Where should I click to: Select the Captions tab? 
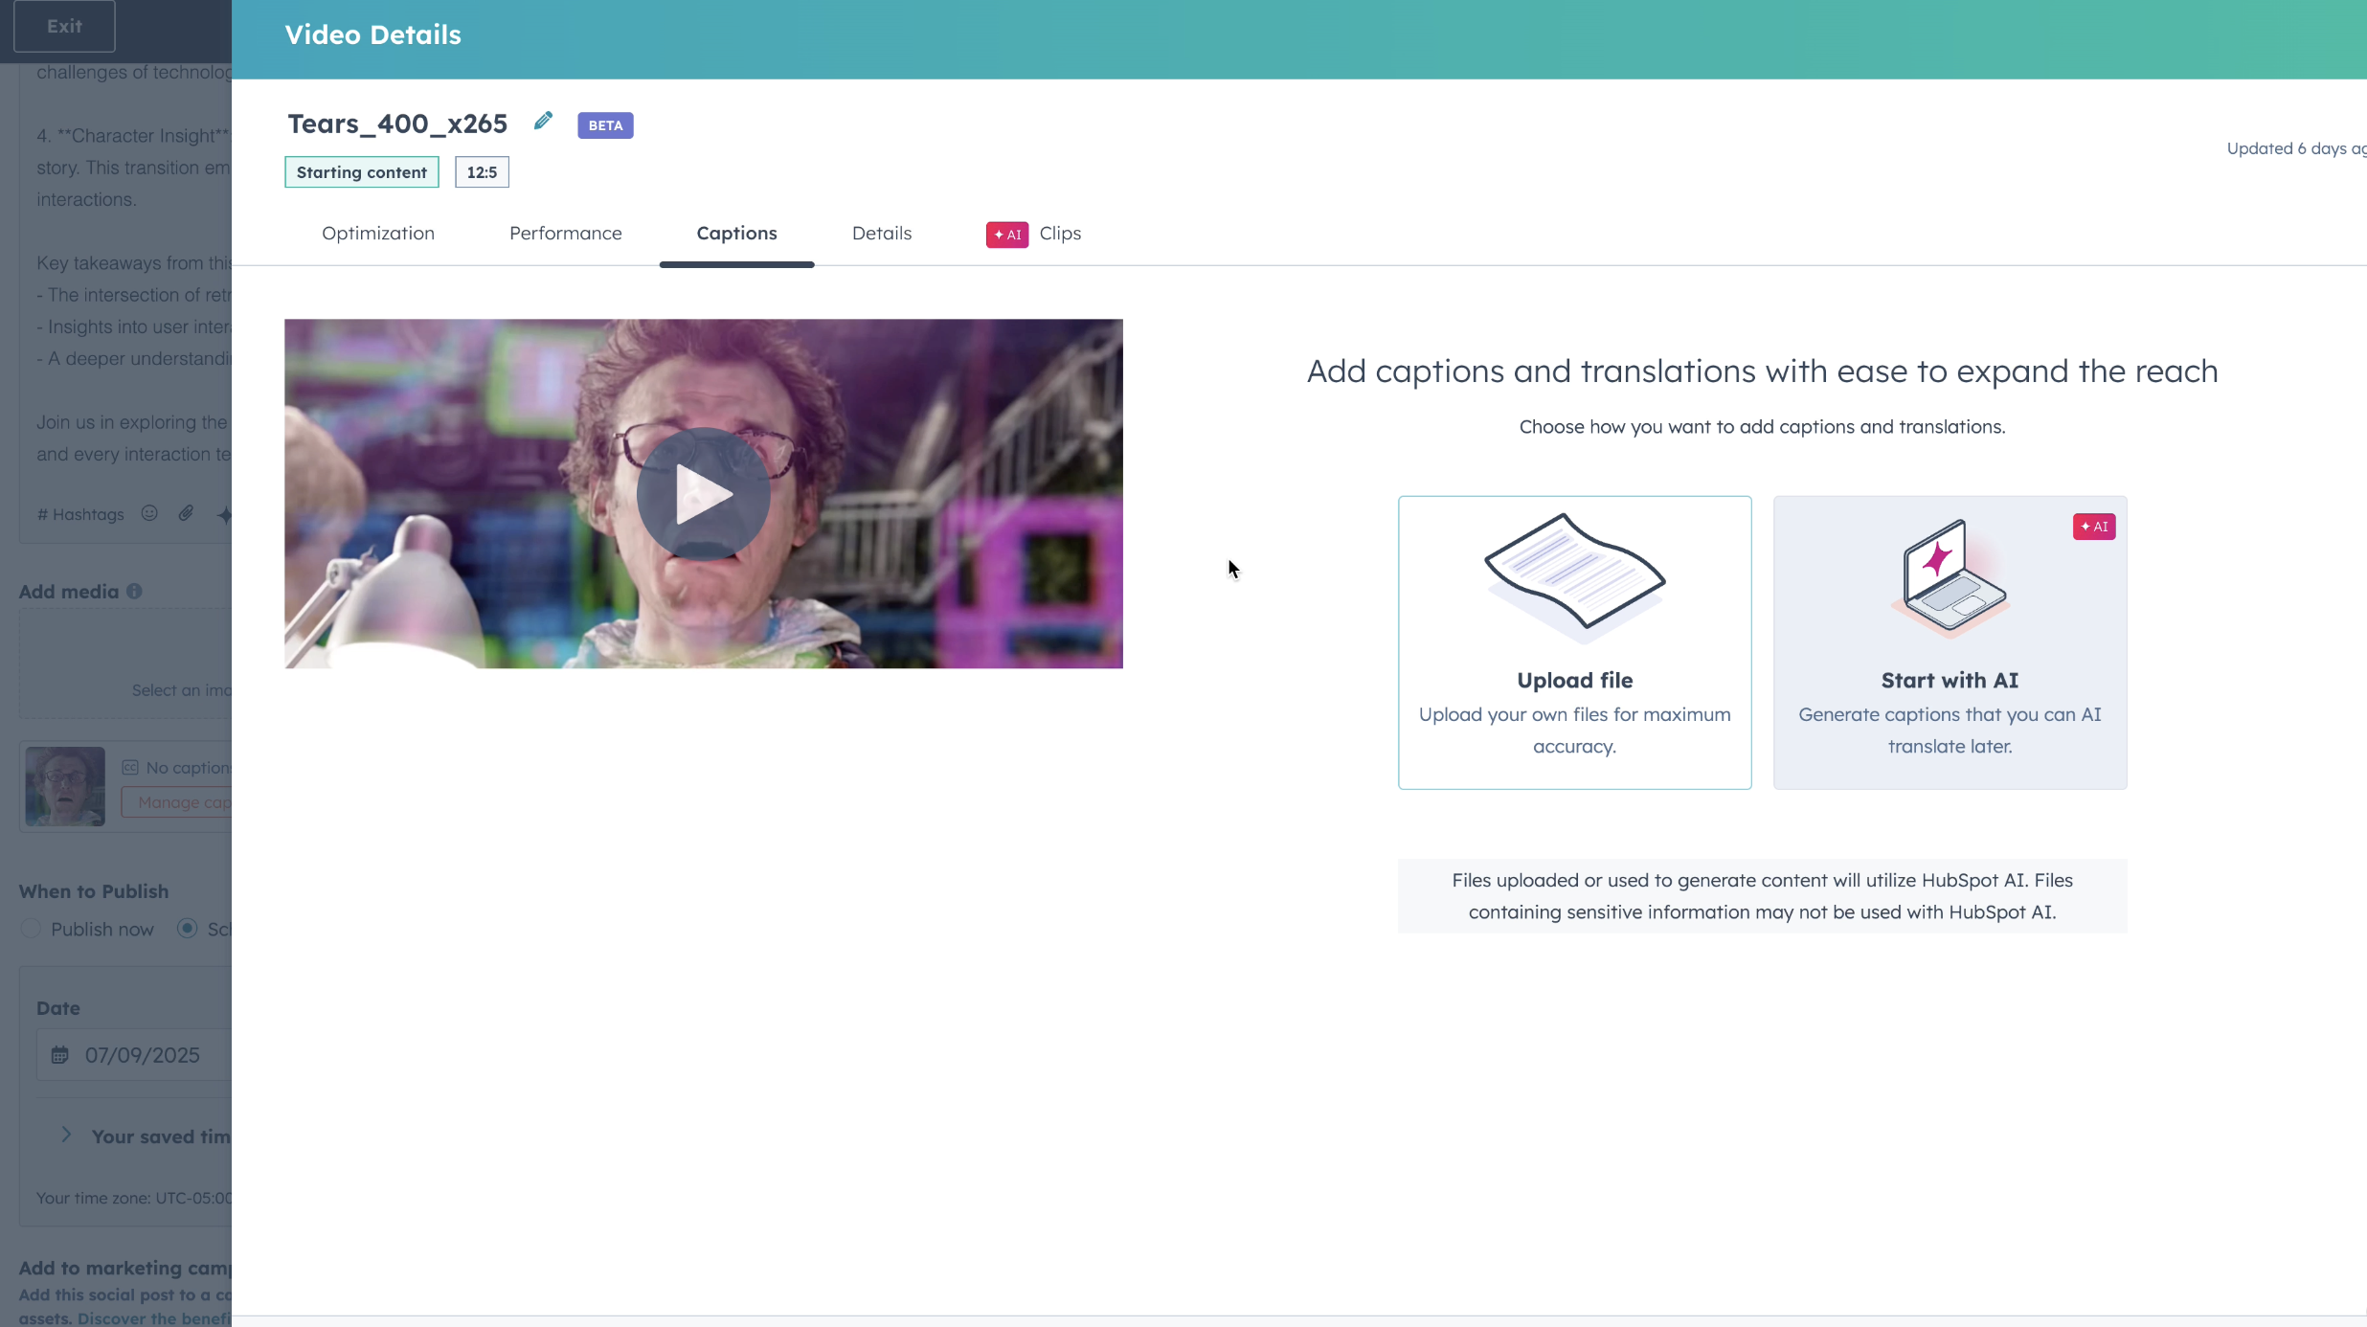coord(736,234)
